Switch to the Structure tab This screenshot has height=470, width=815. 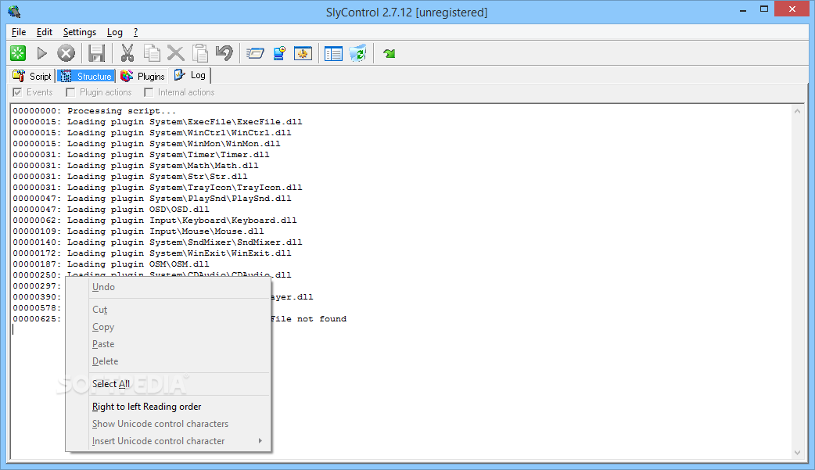(x=86, y=76)
